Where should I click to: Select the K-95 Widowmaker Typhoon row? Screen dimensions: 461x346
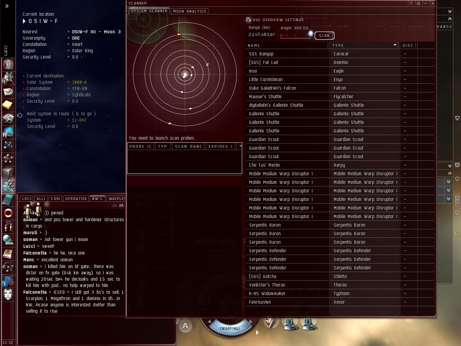(340, 293)
